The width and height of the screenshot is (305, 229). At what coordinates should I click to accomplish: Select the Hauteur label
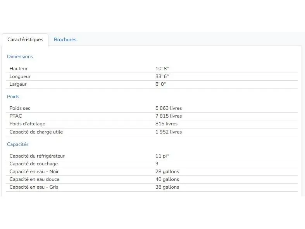pyautogui.click(x=19, y=69)
